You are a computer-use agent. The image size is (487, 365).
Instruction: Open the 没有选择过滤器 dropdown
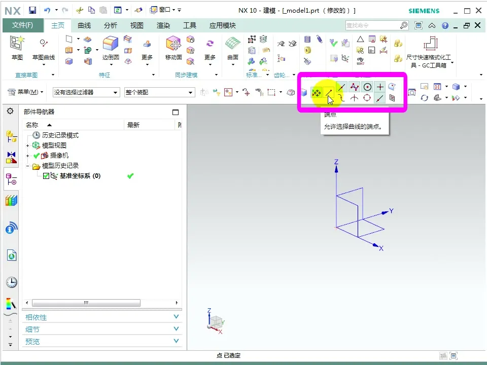coord(86,92)
